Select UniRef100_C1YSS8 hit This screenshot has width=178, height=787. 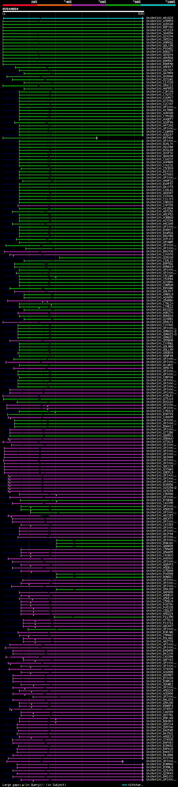160,82
